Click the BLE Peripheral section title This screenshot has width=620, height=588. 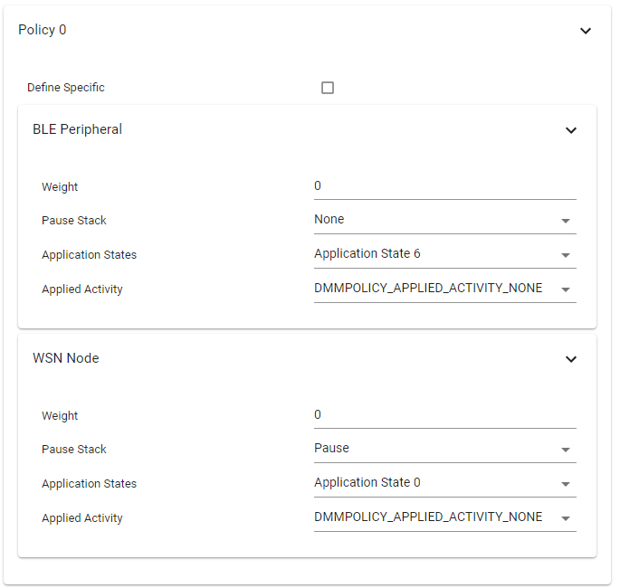[77, 129]
